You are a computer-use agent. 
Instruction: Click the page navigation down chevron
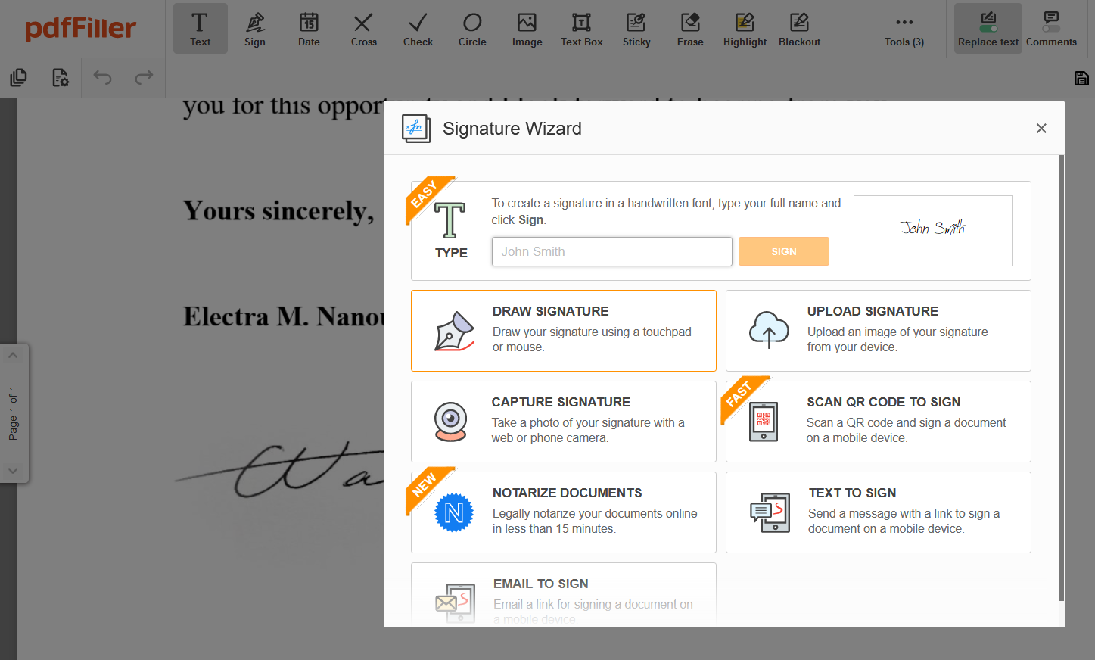pos(13,470)
